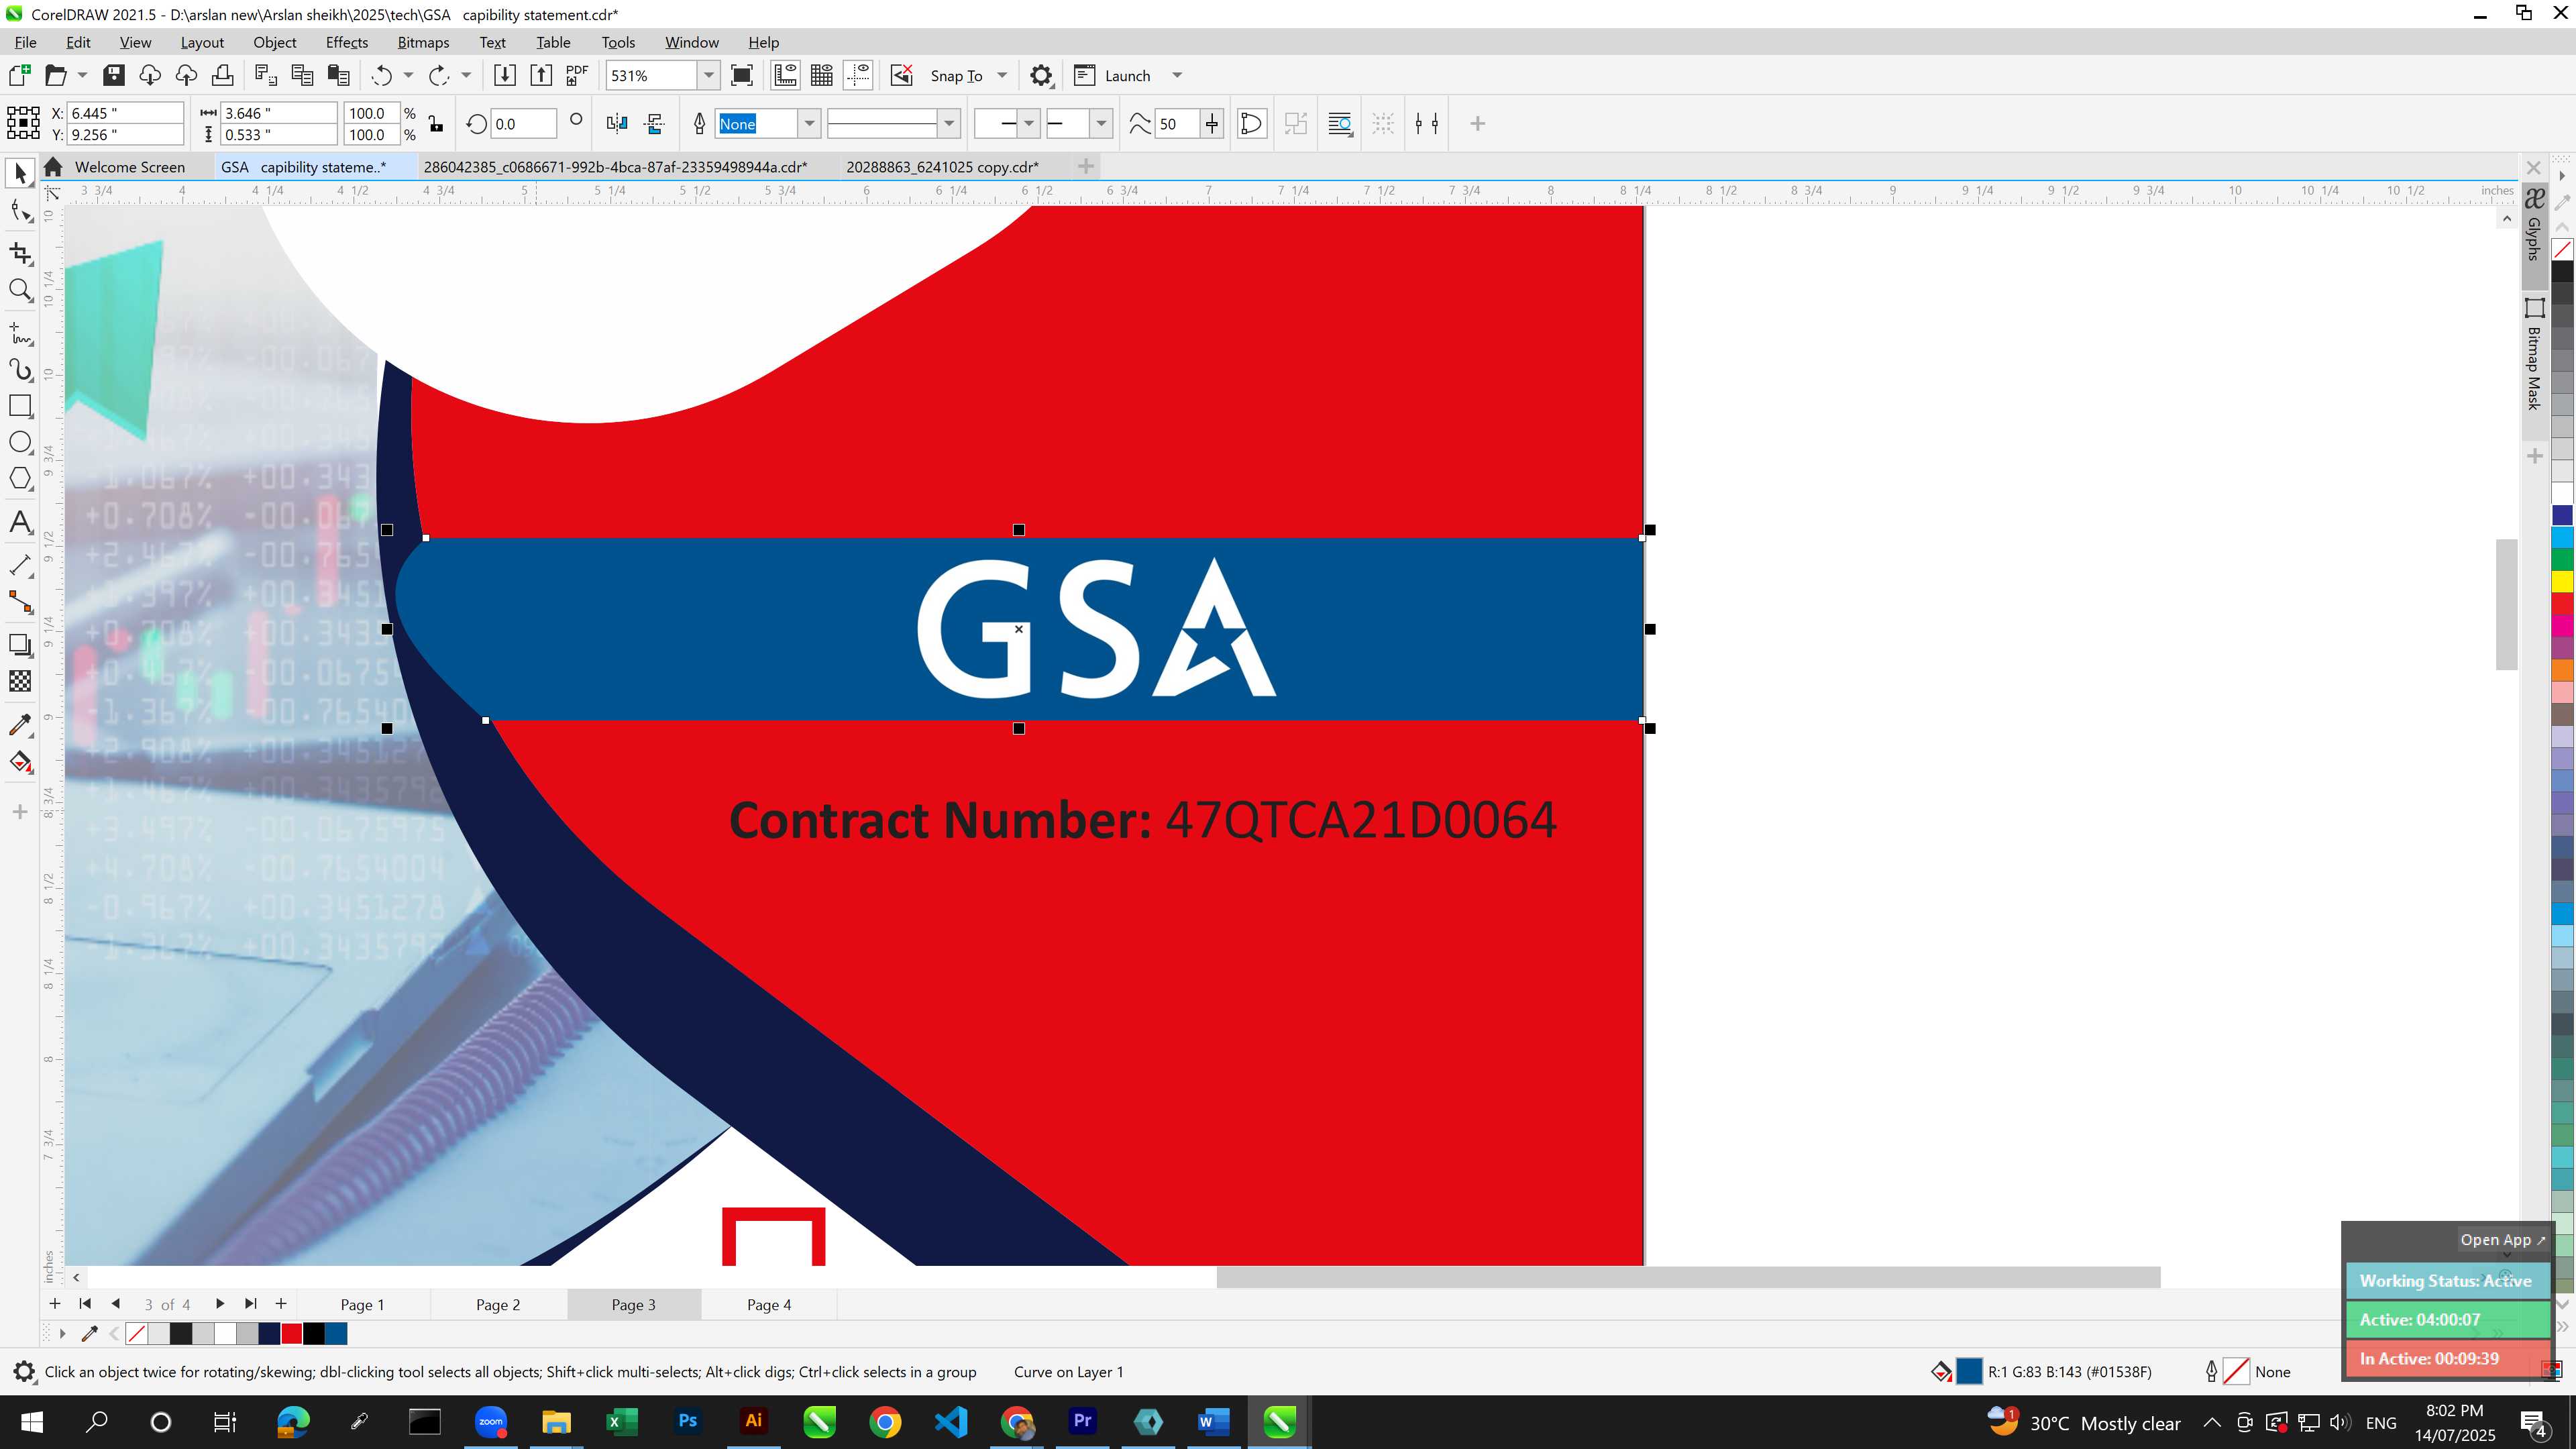The height and width of the screenshot is (1449, 2576).
Task: Go to Page 4 tab
Action: pyautogui.click(x=768, y=1305)
